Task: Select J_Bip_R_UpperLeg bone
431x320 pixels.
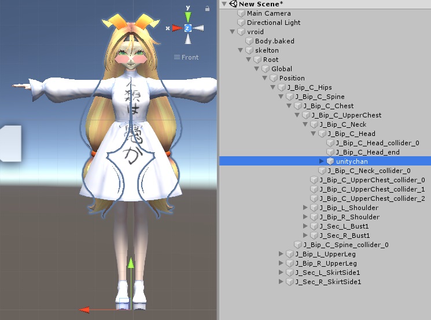Action: pos(326,263)
